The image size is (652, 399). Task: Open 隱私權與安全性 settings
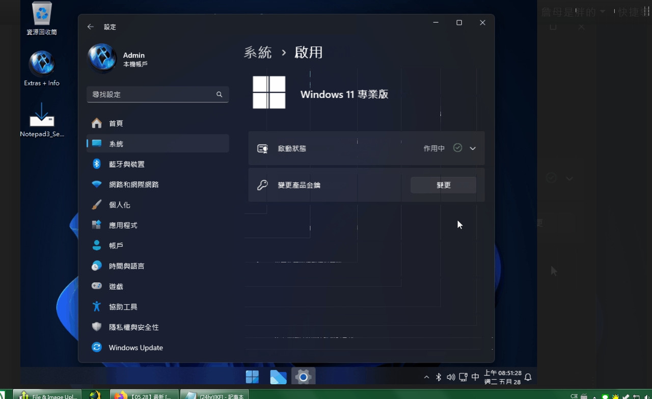[157, 327]
